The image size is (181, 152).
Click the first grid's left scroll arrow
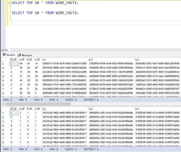3,104
